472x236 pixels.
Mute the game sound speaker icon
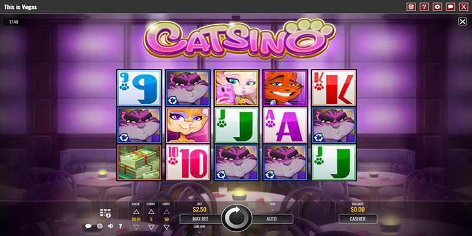tap(110, 226)
